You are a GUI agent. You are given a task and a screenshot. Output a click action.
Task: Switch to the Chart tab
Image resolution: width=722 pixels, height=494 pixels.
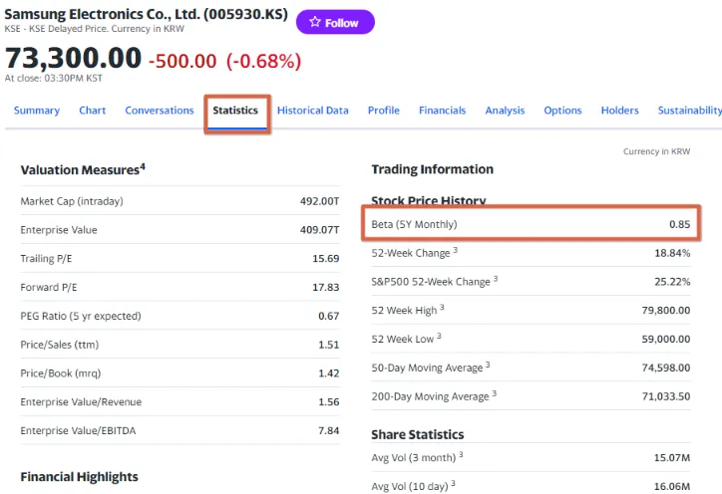pyautogui.click(x=92, y=111)
